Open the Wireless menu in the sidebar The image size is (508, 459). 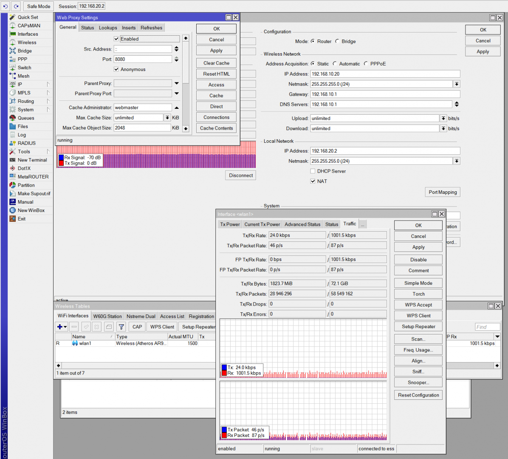coord(27,42)
